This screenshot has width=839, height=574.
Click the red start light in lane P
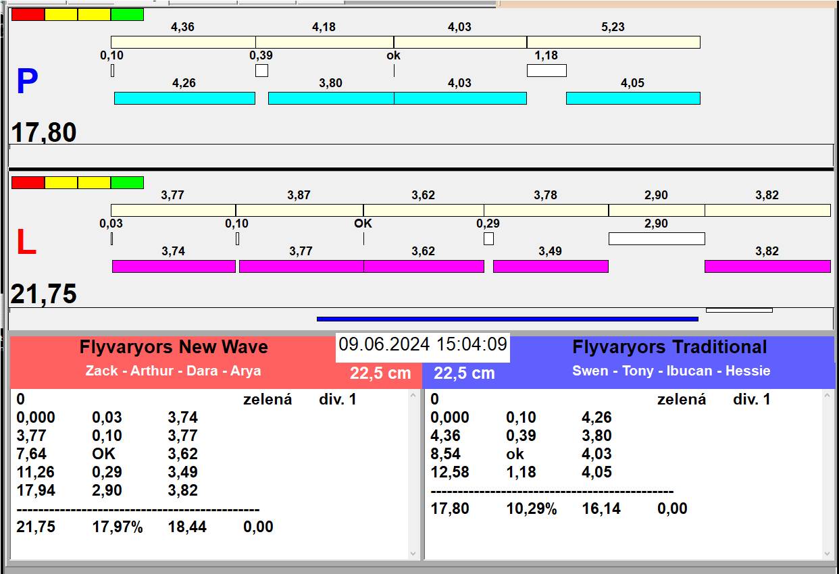pyautogui.click(x=28, y=15)
